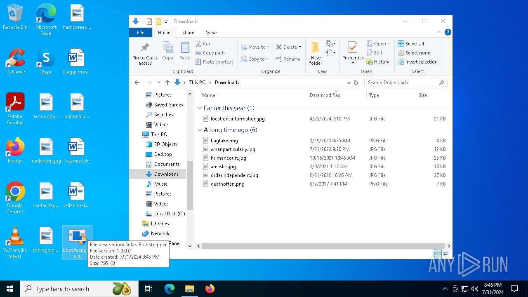
Task: Switch to large icons view layout
Action: click(446, 254)
